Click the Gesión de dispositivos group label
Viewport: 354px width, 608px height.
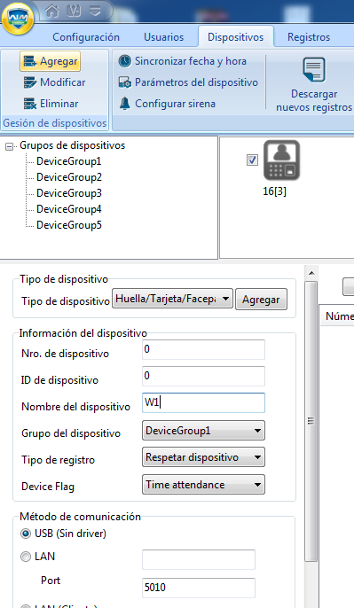tap(55, 123)
